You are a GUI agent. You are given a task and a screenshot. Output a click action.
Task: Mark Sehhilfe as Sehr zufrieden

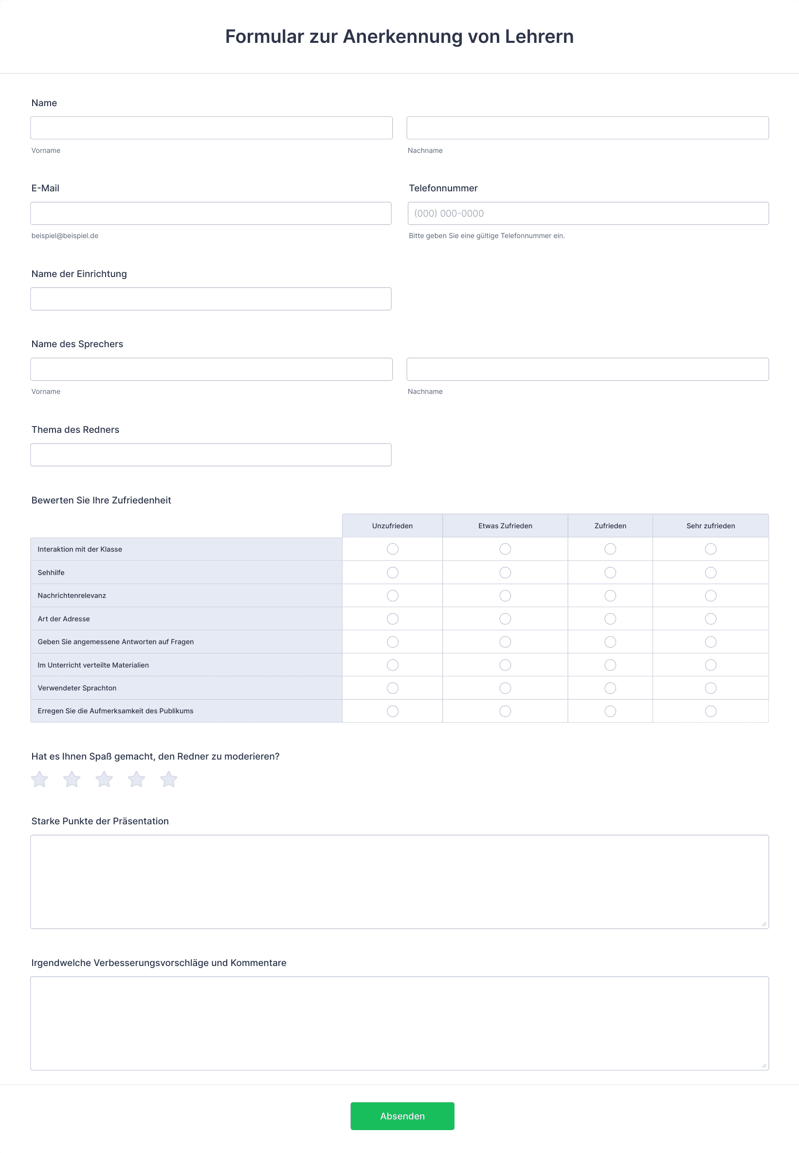pyautogui.click(x=710, y=573)
